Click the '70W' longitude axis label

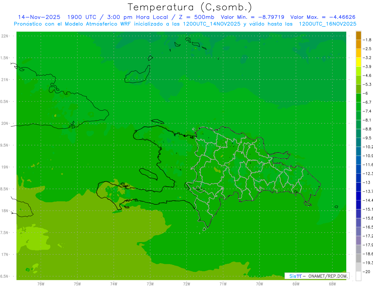tap(260, 284)
